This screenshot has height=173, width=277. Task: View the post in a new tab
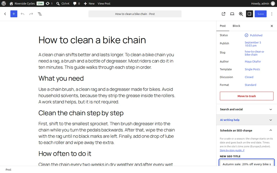223,14
